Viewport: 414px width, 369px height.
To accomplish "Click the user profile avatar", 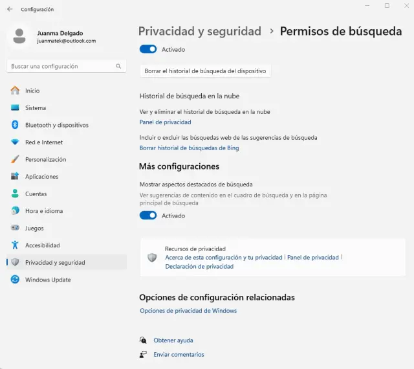I will coord(19,36).
